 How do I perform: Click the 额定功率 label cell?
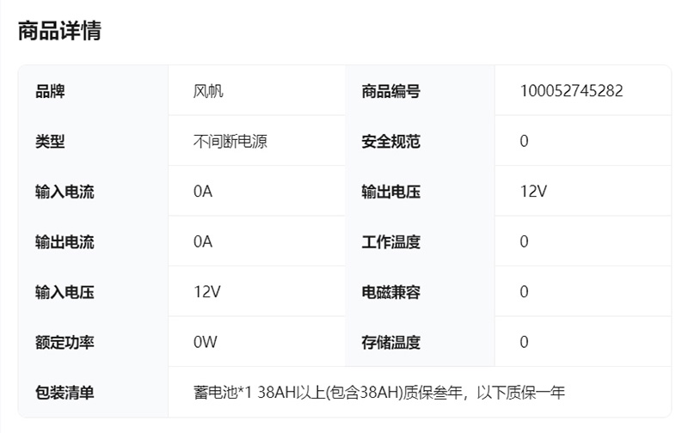click(64, 343)
